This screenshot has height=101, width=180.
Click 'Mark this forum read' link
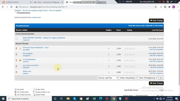[x=136, y=26]
